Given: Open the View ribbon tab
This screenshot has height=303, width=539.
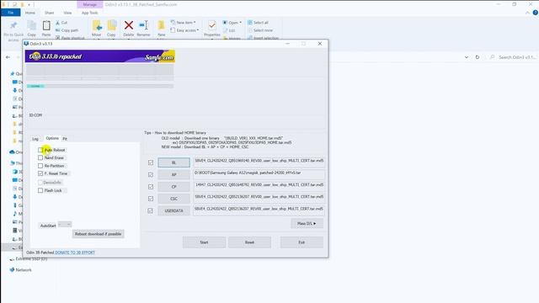Looking at the screenshot, I should [x=67, y=13].
